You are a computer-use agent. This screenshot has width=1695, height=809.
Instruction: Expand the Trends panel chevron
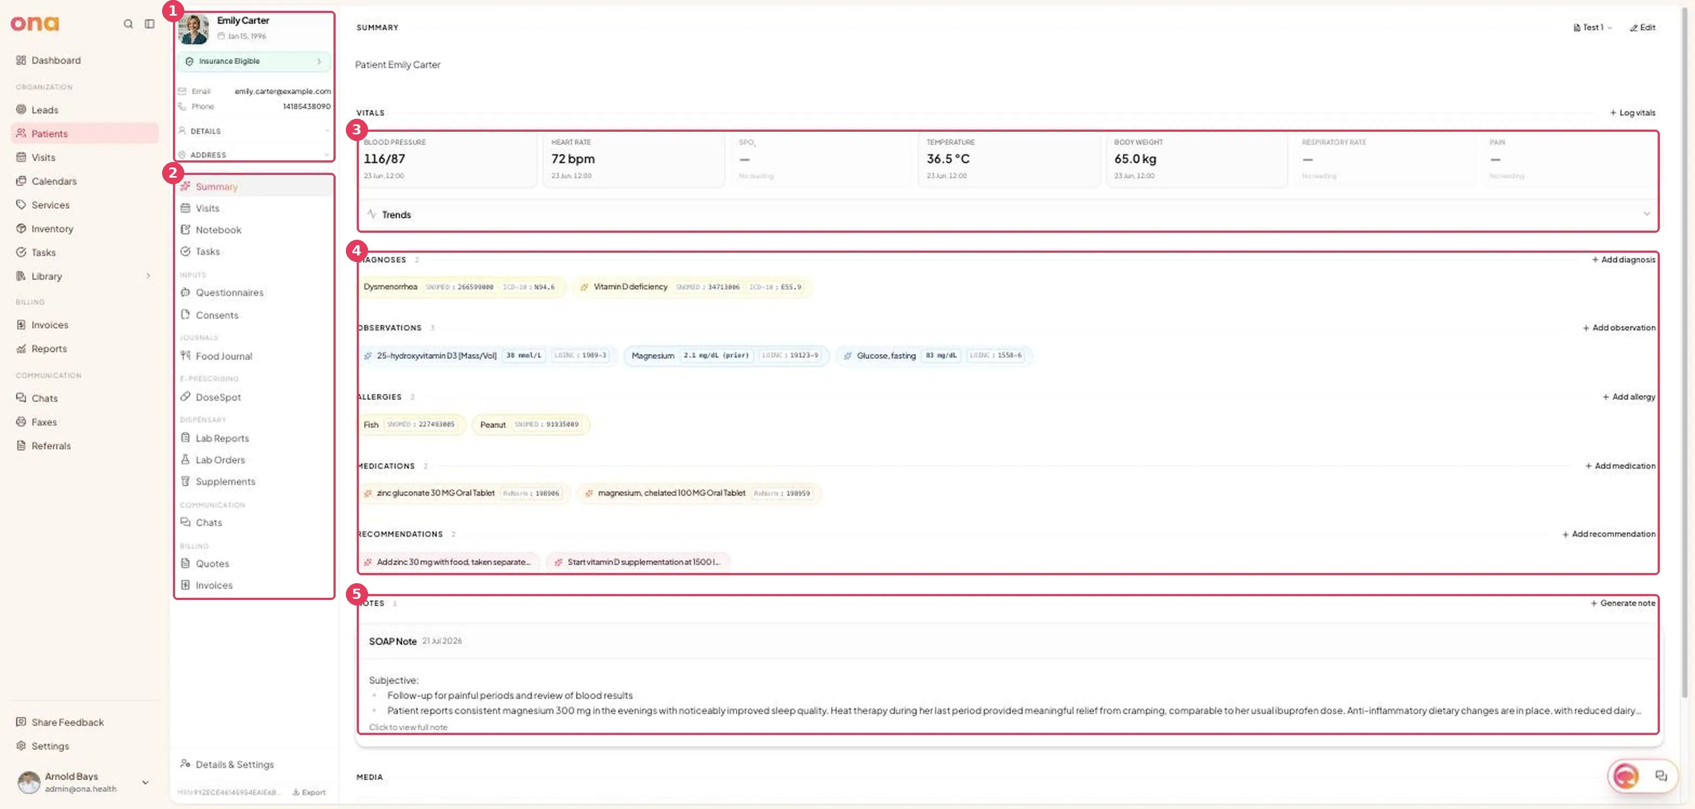pyautogui.click(x=1646, y=213)
